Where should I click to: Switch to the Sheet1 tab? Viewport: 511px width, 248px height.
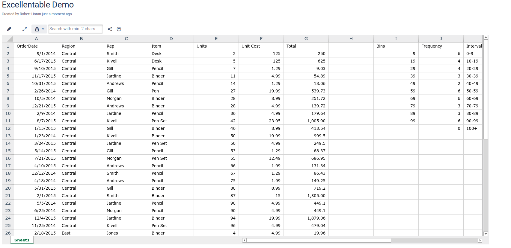tap(22, 240)
